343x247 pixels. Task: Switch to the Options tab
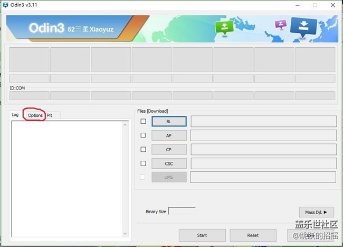point(35,115)
